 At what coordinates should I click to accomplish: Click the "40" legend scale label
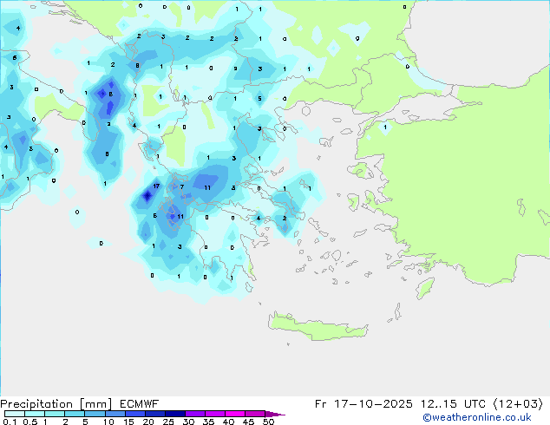pyautogui.click(x=228, y=422)
